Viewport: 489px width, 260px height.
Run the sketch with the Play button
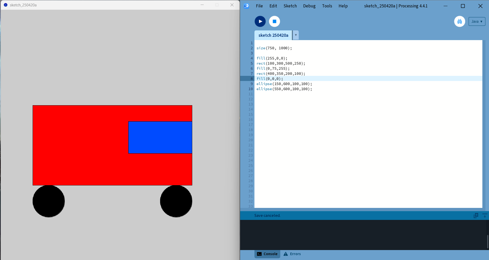(x=260, y=21)
